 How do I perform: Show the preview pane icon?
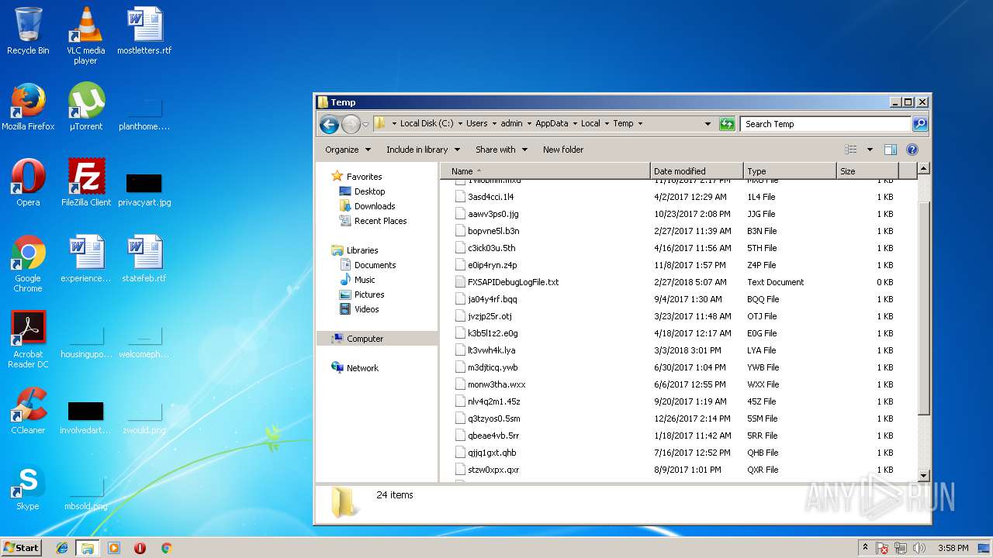coord(891,150)
